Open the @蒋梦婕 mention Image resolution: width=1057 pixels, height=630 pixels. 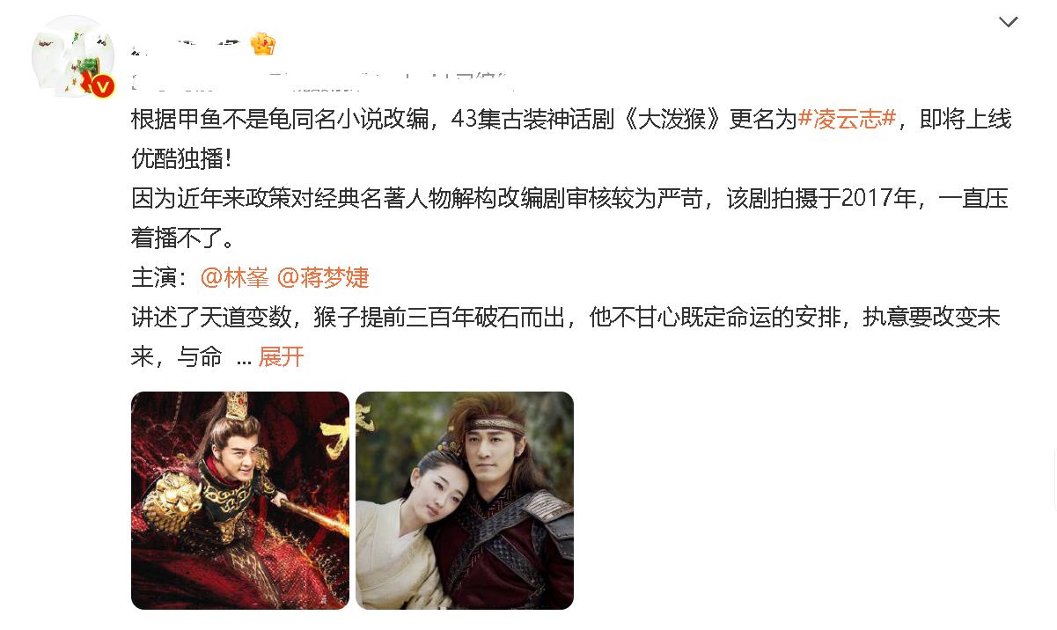click(323, 278)
